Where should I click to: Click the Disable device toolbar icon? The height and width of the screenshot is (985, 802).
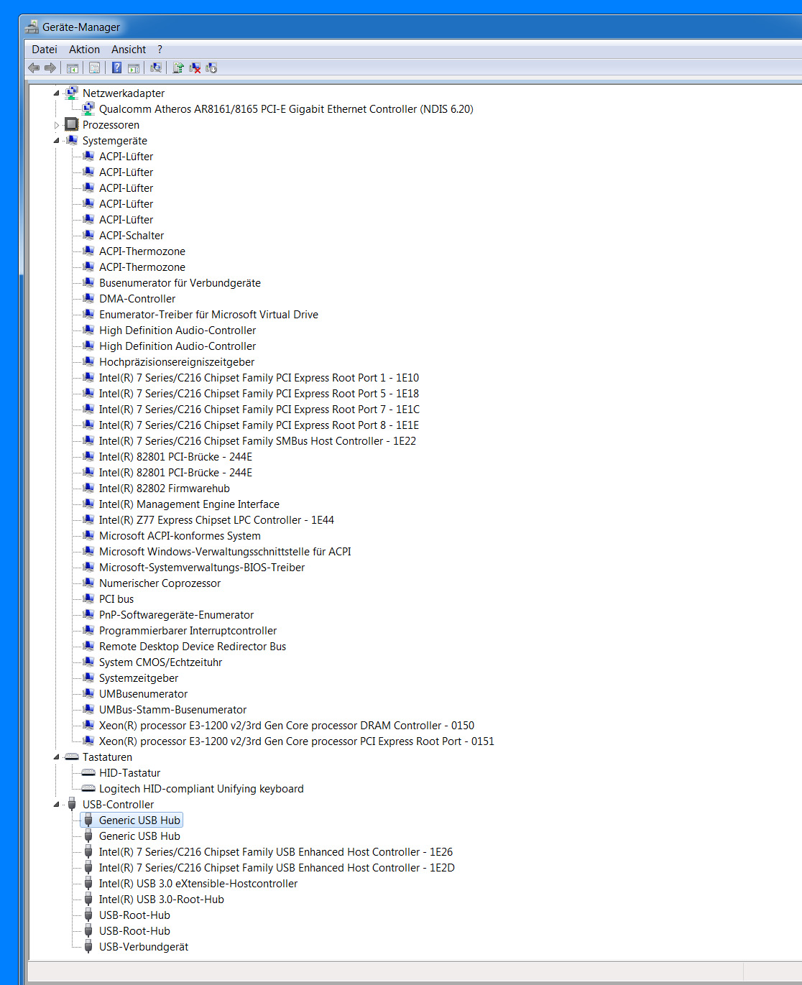[x=211, y=68]
